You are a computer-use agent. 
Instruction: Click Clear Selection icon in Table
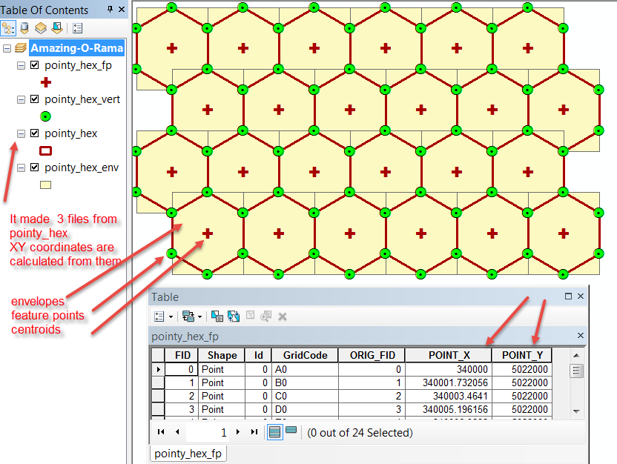[250, 315]
